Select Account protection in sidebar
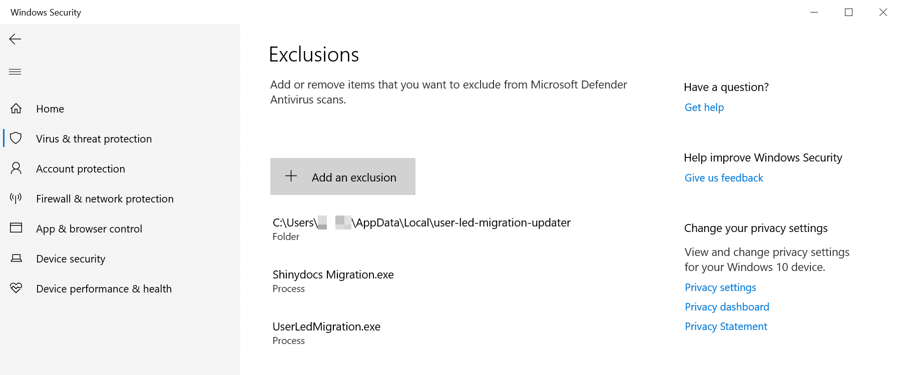901x375 pixels. [81, 169]
